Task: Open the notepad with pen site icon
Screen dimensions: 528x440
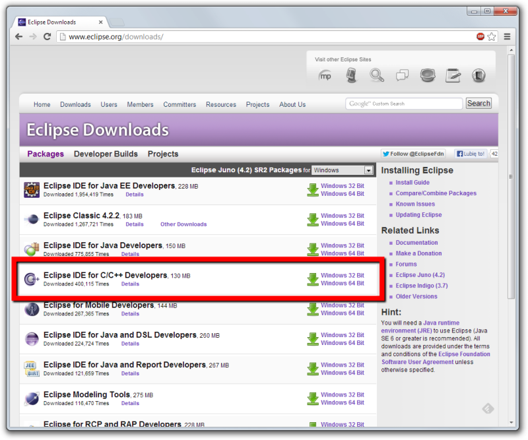Action: pos(453,75)
